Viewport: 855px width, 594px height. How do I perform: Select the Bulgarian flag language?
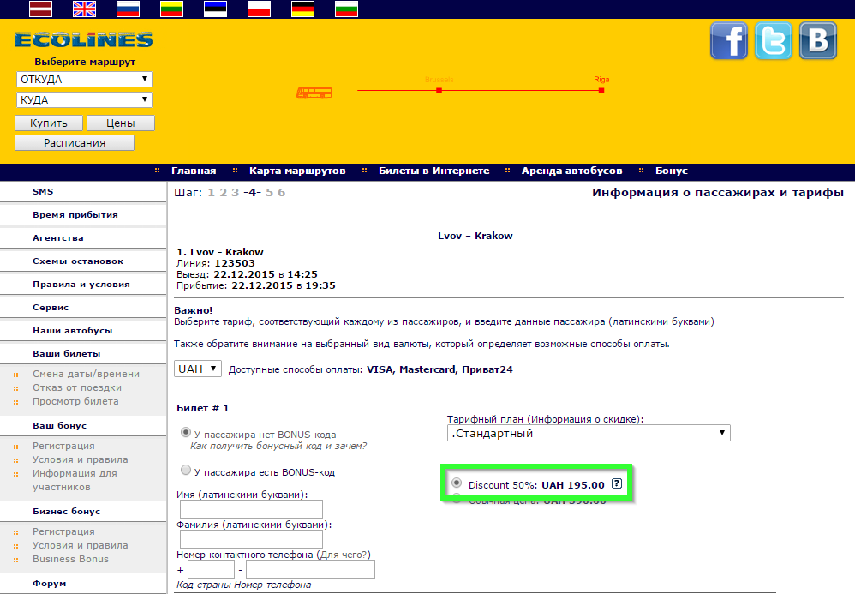(x=346, y=9)
